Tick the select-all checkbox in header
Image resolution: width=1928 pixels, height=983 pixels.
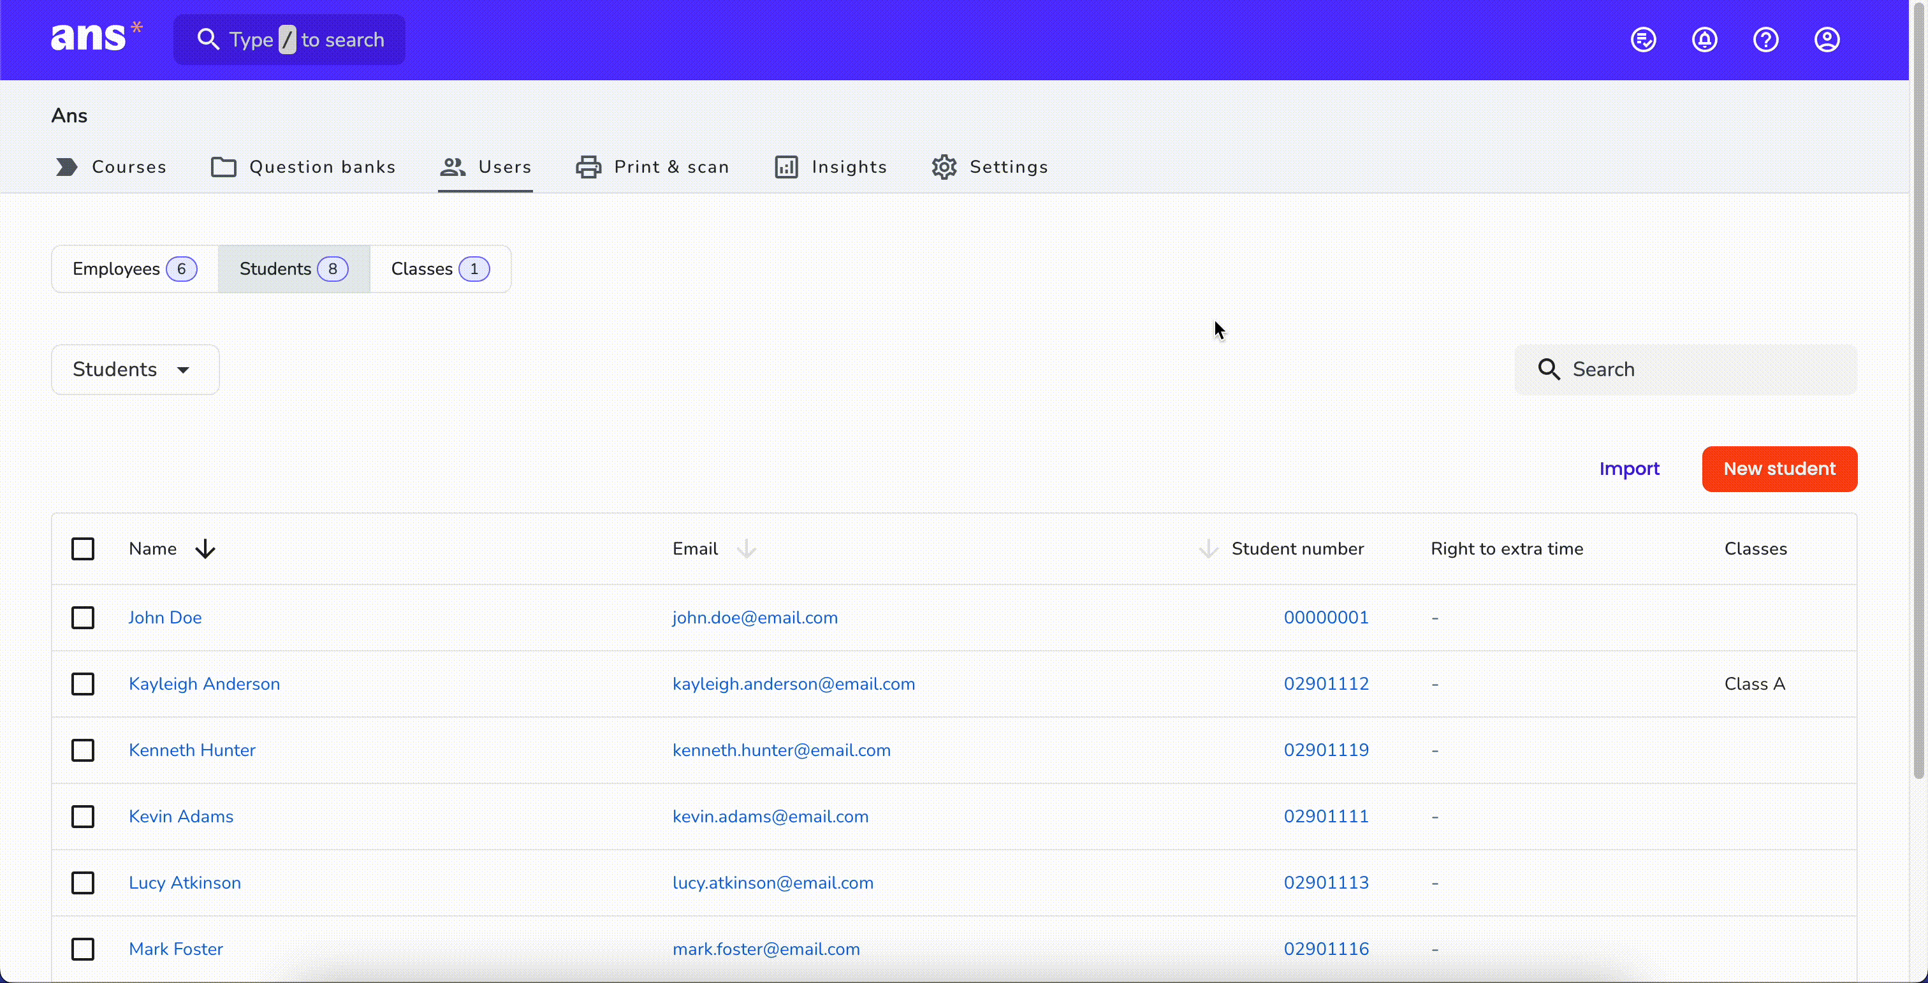click(x=83, y=549)
